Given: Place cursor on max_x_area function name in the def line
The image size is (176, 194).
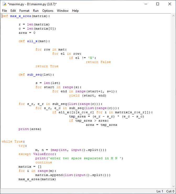Looking at the screenshot, I should [20, 16].
